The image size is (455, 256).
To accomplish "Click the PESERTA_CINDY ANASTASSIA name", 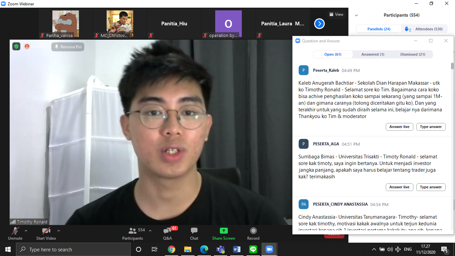I will click(340, 204).
